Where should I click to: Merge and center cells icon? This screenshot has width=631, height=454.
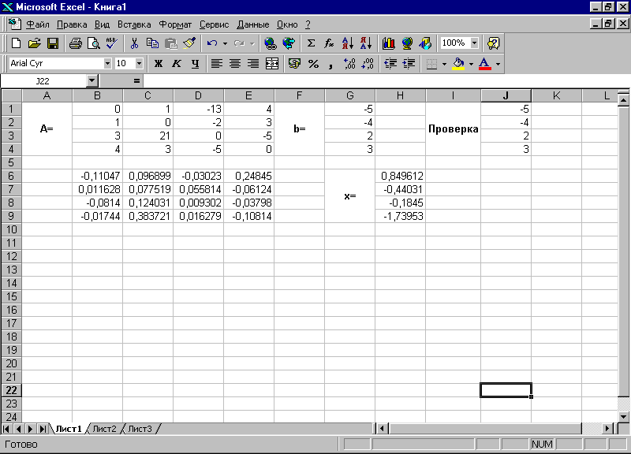click(x=272, y=64)
